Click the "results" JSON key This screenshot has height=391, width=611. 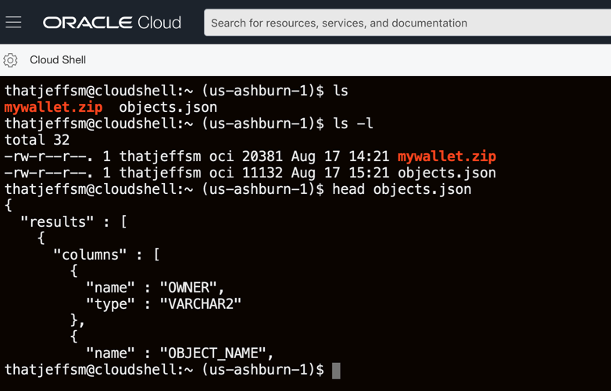(x=57, y=222)
